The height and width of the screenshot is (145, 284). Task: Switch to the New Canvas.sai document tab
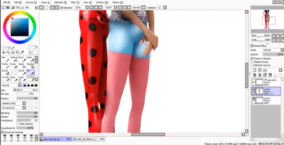(55, 139)
